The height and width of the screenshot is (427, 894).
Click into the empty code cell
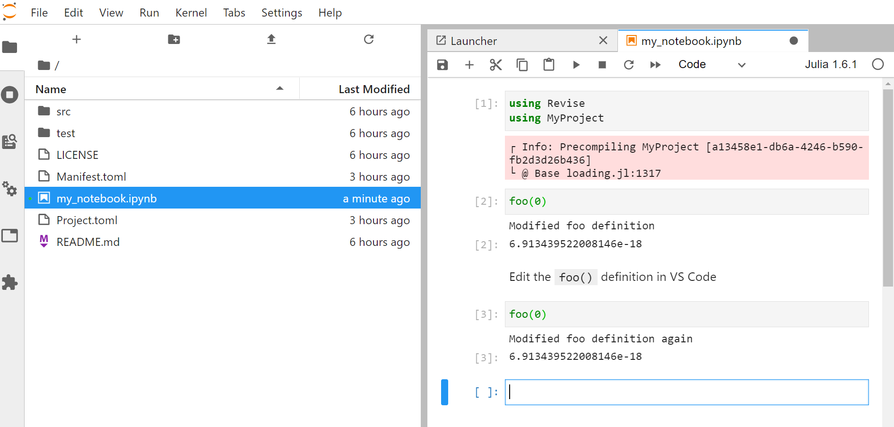click(686, 392)
